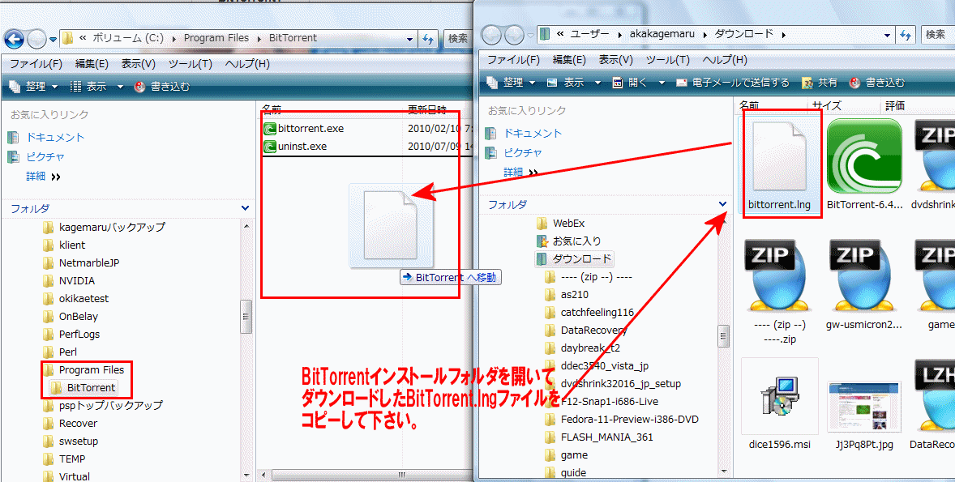Click 評価 column header in the ダウンロード window

895,105
